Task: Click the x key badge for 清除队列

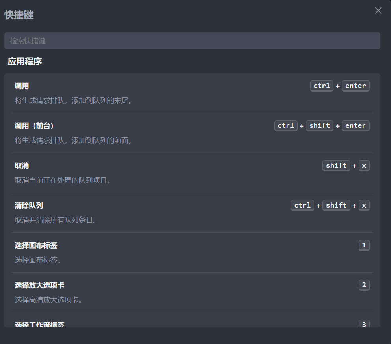Action: pos(364,206)
